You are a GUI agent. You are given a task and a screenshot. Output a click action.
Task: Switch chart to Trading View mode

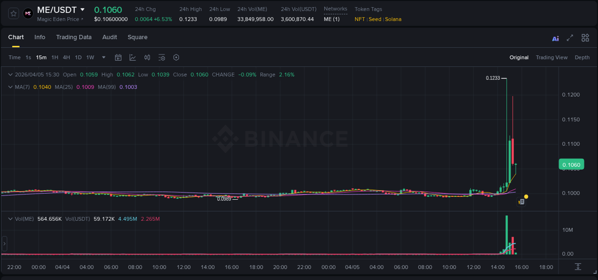552,57
